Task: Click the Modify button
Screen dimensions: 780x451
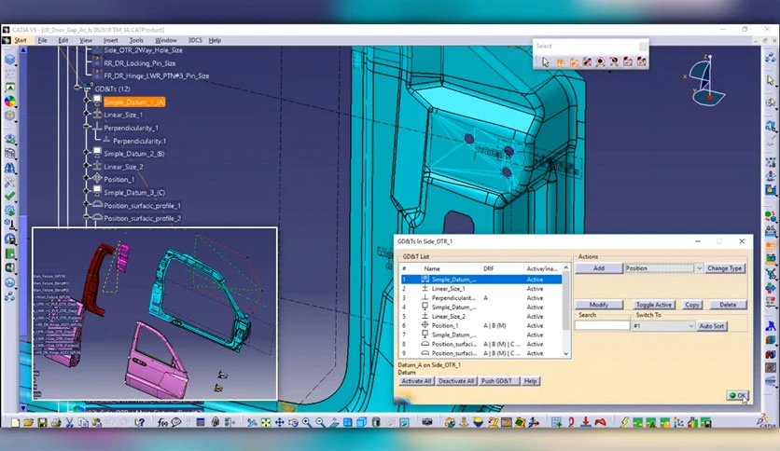Action: (x=599, y=305)
